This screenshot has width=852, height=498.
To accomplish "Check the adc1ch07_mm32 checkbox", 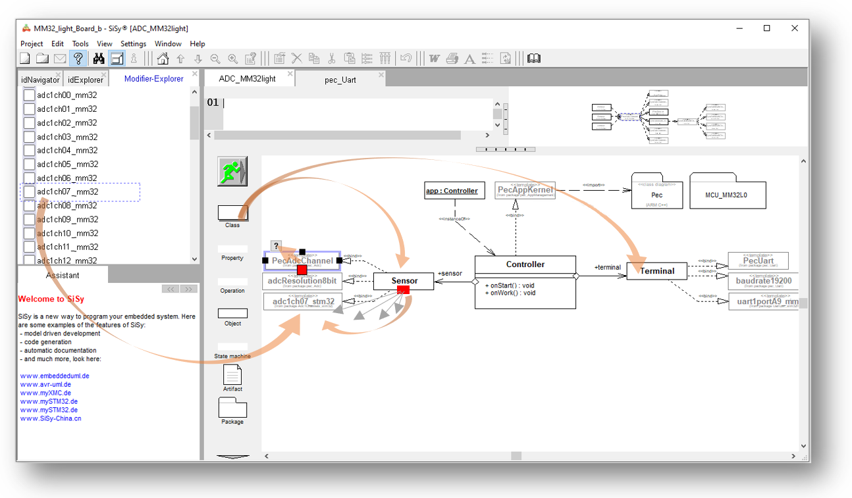I will 29,192.
